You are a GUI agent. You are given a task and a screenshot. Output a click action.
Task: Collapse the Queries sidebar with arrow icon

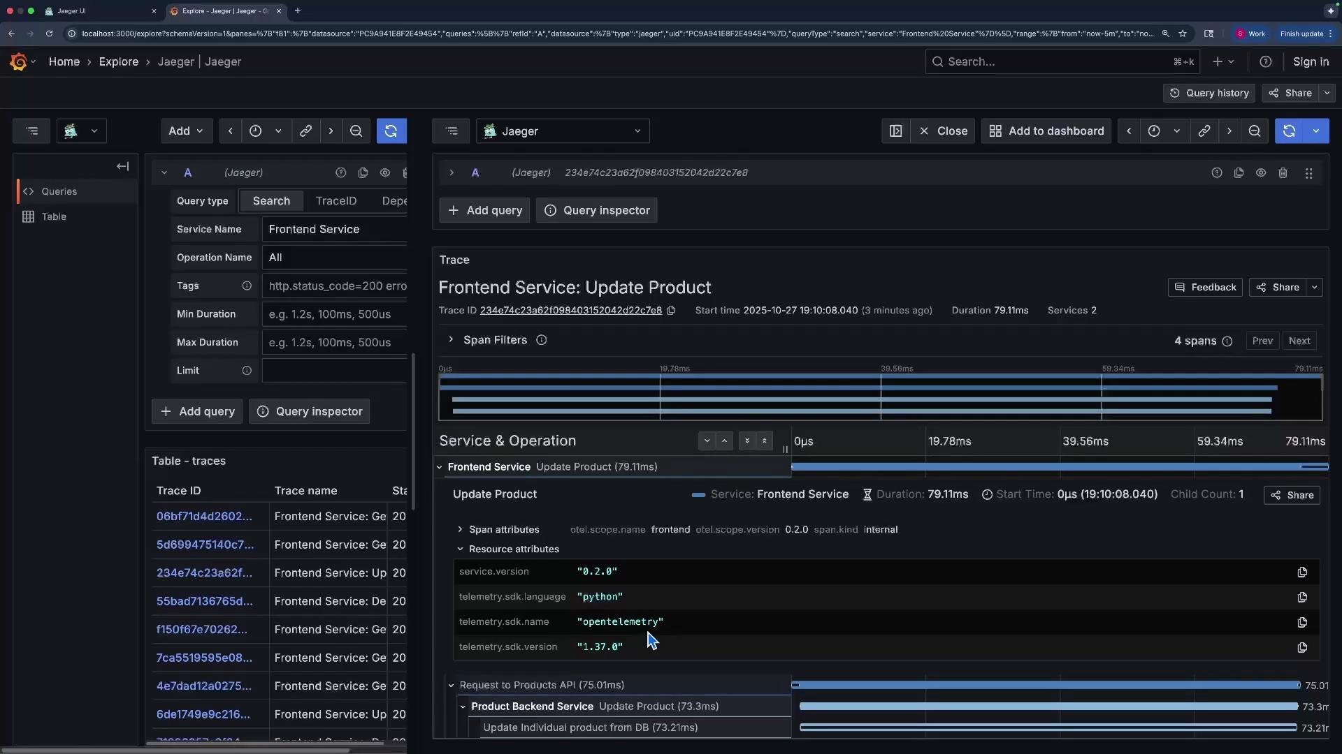click(123, 166)
